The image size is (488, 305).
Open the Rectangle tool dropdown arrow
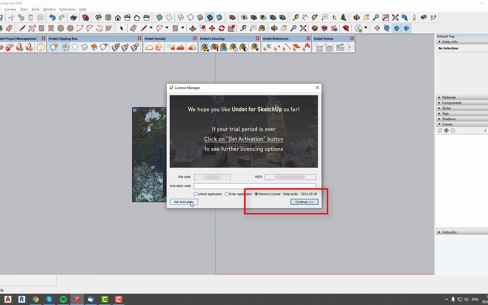tap(183, 28)
